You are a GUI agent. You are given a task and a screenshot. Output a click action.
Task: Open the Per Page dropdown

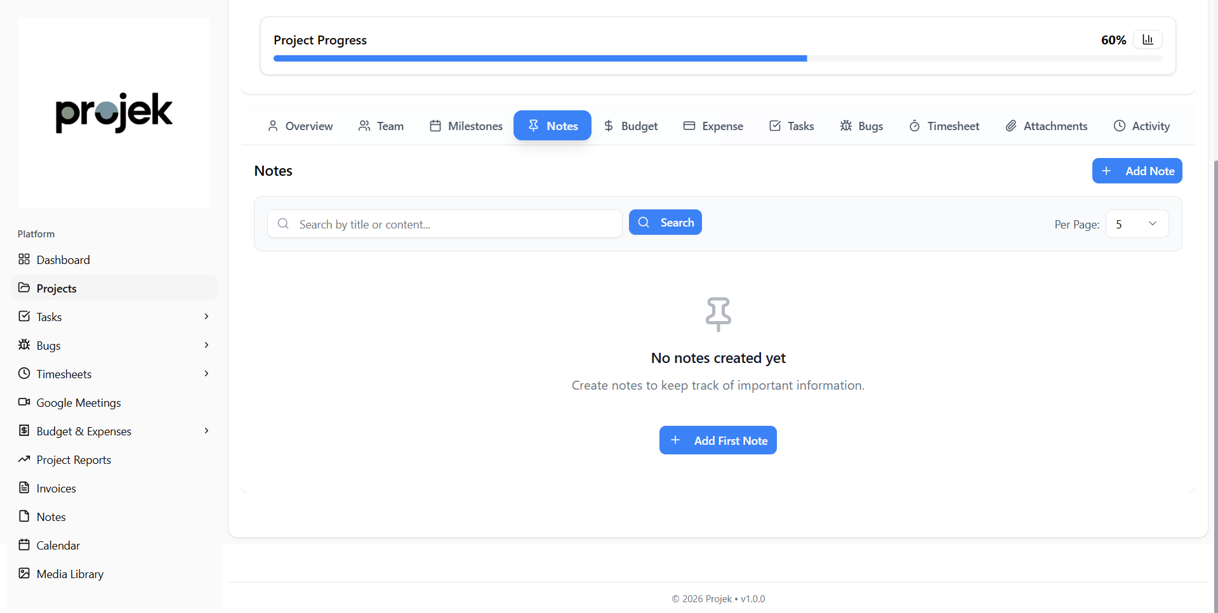point(1137,224)
